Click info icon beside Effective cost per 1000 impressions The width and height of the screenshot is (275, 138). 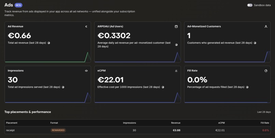(x=163, y=87)
